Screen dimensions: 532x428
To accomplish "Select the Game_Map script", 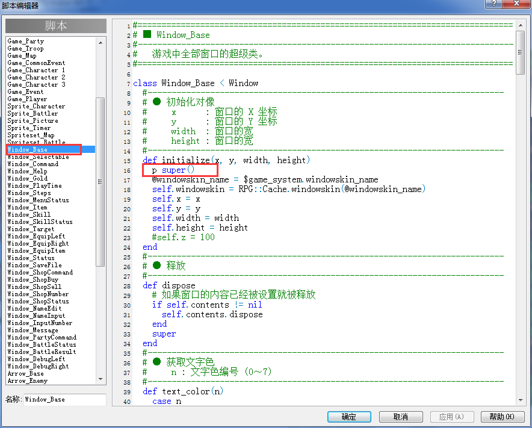I will point(22,55).
